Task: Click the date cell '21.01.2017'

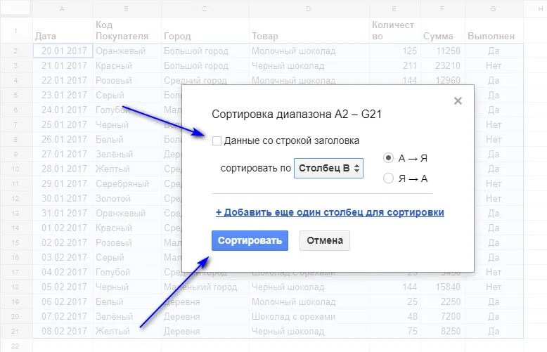Action: tap(63, 65)
